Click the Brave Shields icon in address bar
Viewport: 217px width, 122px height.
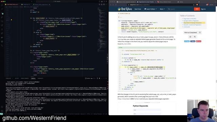[197, 5]
